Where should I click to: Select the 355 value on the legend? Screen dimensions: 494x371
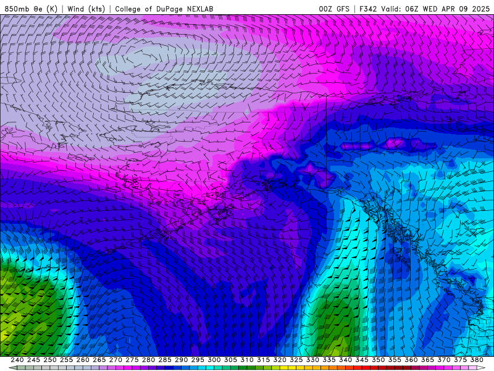point(395,360)
